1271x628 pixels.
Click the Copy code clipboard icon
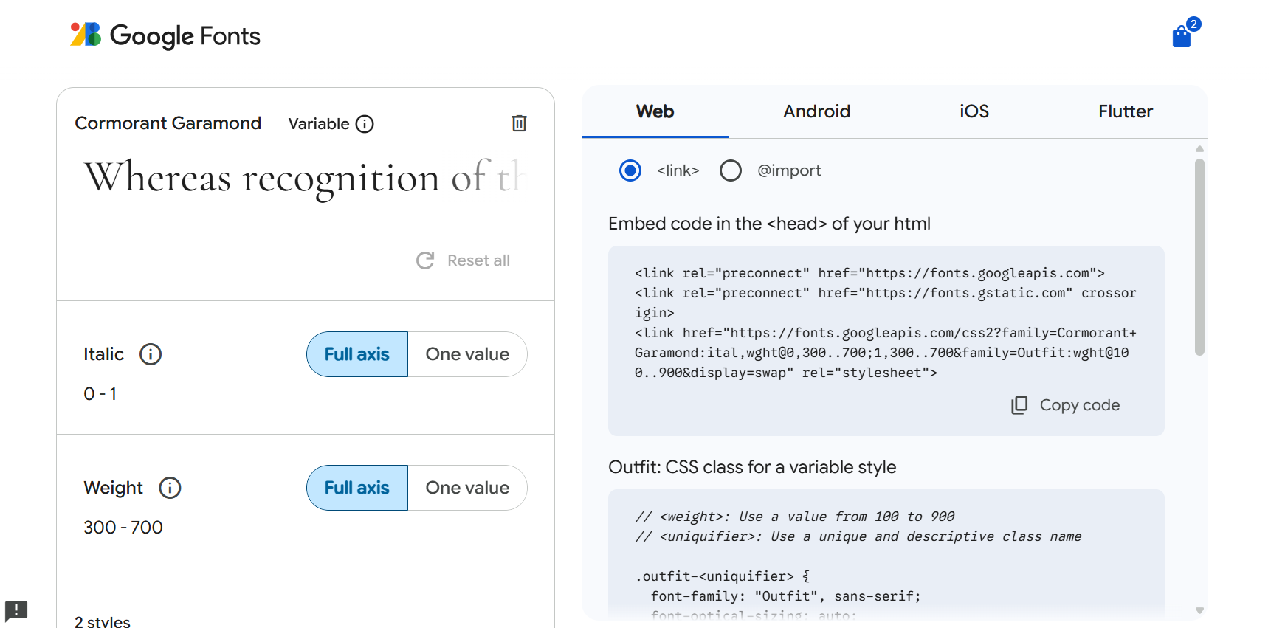[1019, 405]
